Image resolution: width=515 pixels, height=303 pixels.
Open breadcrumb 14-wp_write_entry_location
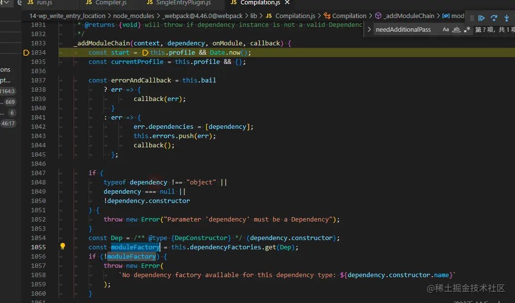click(x=67, y=16)
